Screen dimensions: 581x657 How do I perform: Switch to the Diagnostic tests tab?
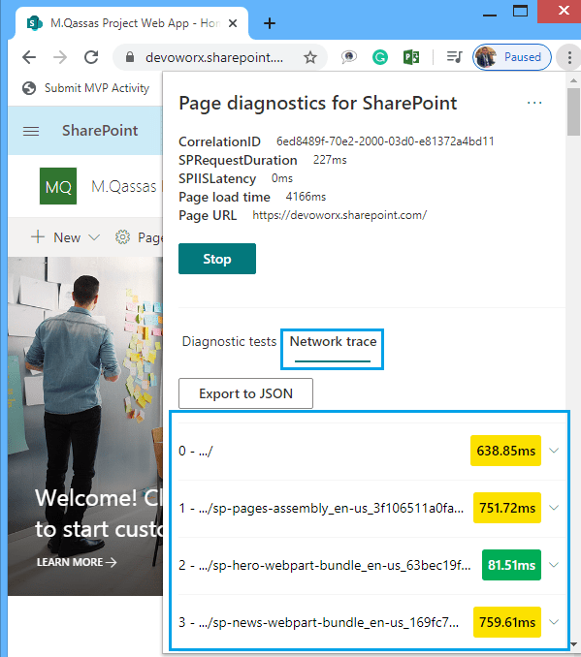point(229,341)
